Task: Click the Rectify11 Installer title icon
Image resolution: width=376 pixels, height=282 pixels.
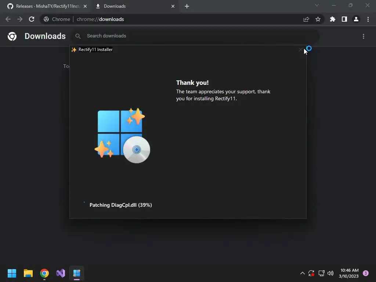Action: (x=74, y=50)
